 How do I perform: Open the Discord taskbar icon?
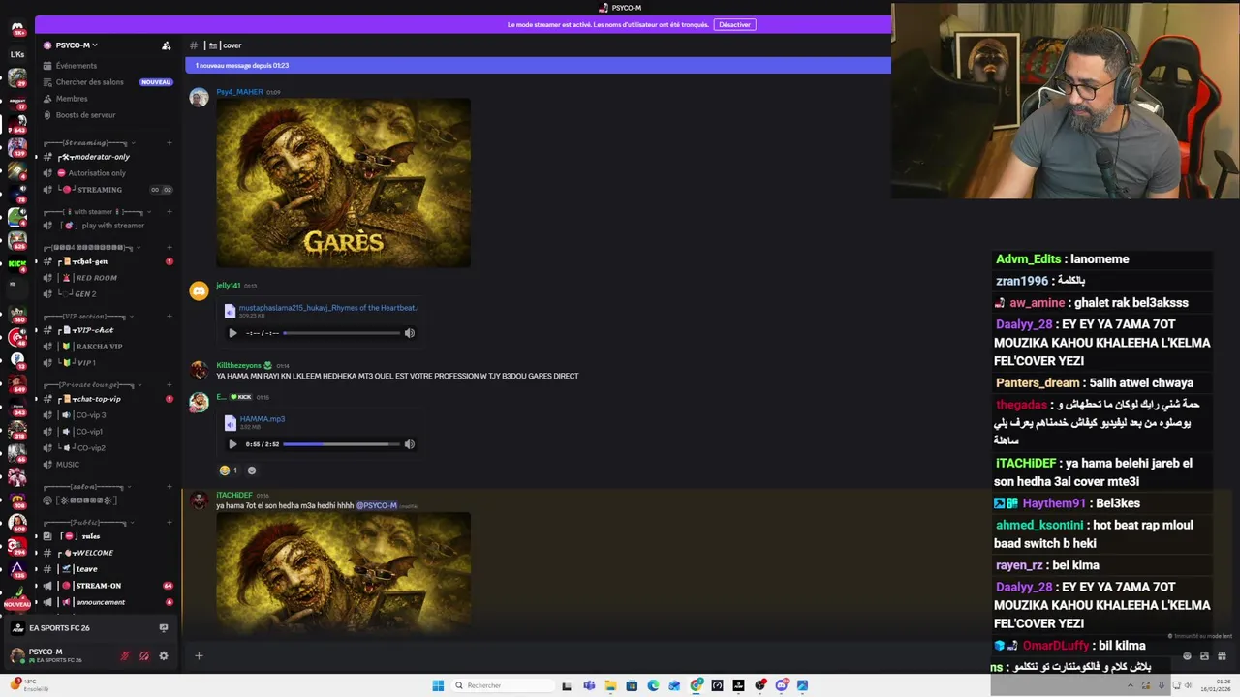click(782, 685)
